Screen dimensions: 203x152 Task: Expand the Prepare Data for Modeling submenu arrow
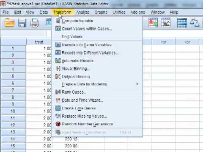[137, 84]
